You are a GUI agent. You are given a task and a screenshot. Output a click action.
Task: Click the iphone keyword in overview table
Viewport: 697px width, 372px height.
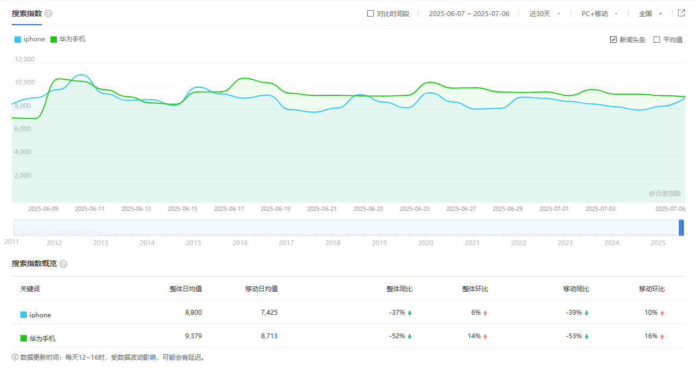tap(40, 315)
